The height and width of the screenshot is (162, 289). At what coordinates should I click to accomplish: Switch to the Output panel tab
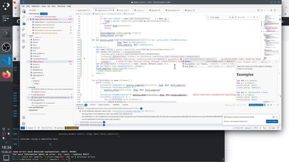pos(93,105)
